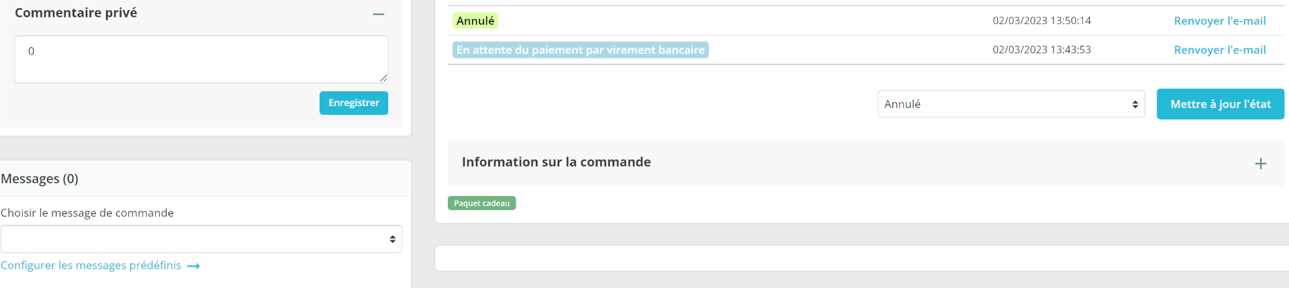Click the arrow icon beside Configurer les messages prédéfinis
This screenshot has height=288, width=1289.
(x=193, y=267)
